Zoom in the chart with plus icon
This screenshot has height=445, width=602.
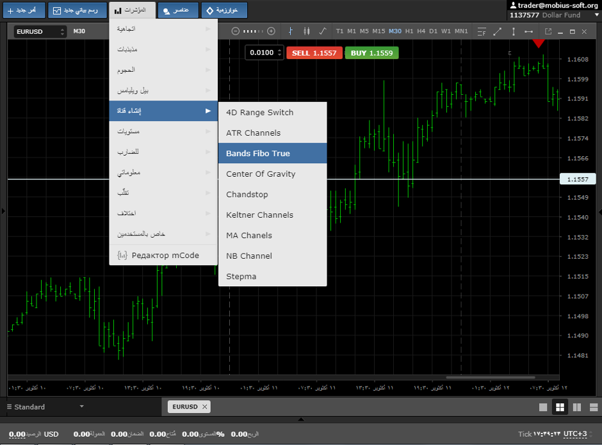coord(272,31)
